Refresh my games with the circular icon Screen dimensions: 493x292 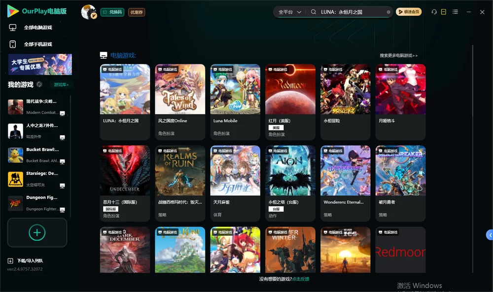(39, 84)
